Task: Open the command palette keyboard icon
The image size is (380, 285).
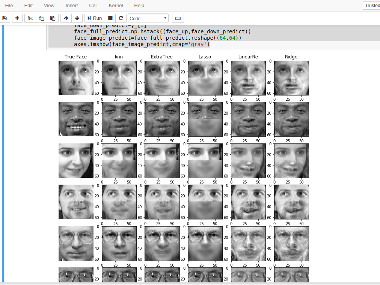Action: point(178,18)
